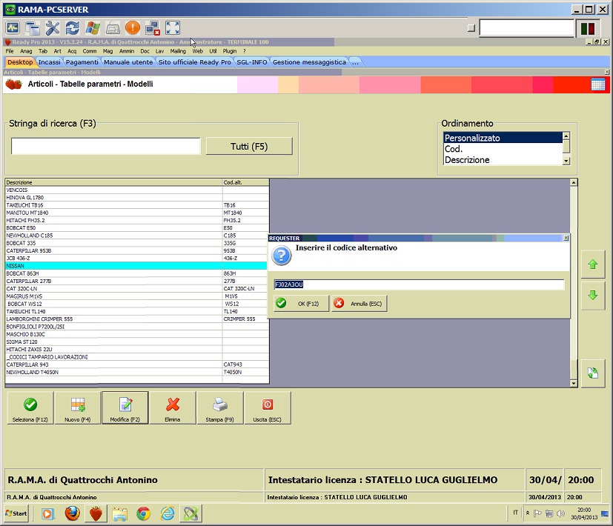Viewport: 613px width, 526px height.
Task: Toggle the full screen arrows icon
Action: tap(173, 28)
